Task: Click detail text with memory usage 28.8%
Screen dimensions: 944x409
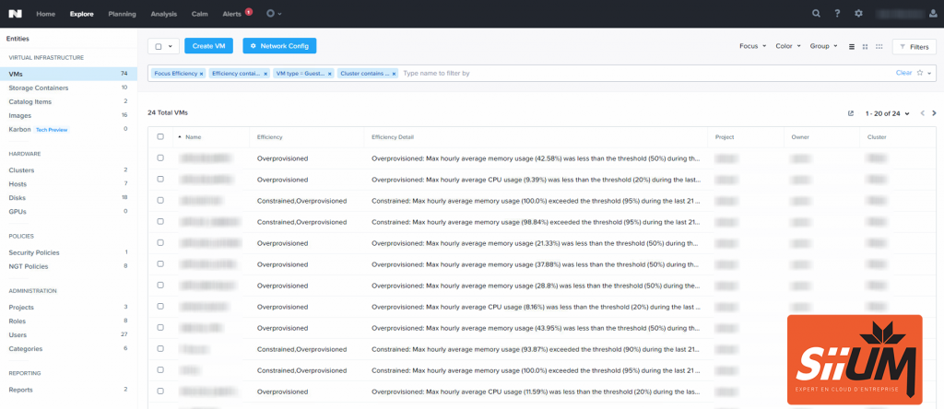Action: (536, 285)
